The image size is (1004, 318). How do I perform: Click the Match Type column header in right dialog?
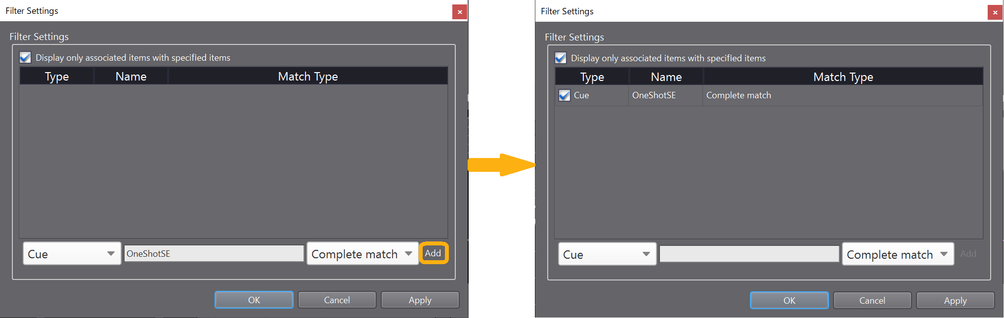(843, 77)
